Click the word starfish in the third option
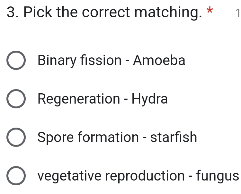Image resolution: width=241 pixels, height=194 pixels. coord(174,138)
